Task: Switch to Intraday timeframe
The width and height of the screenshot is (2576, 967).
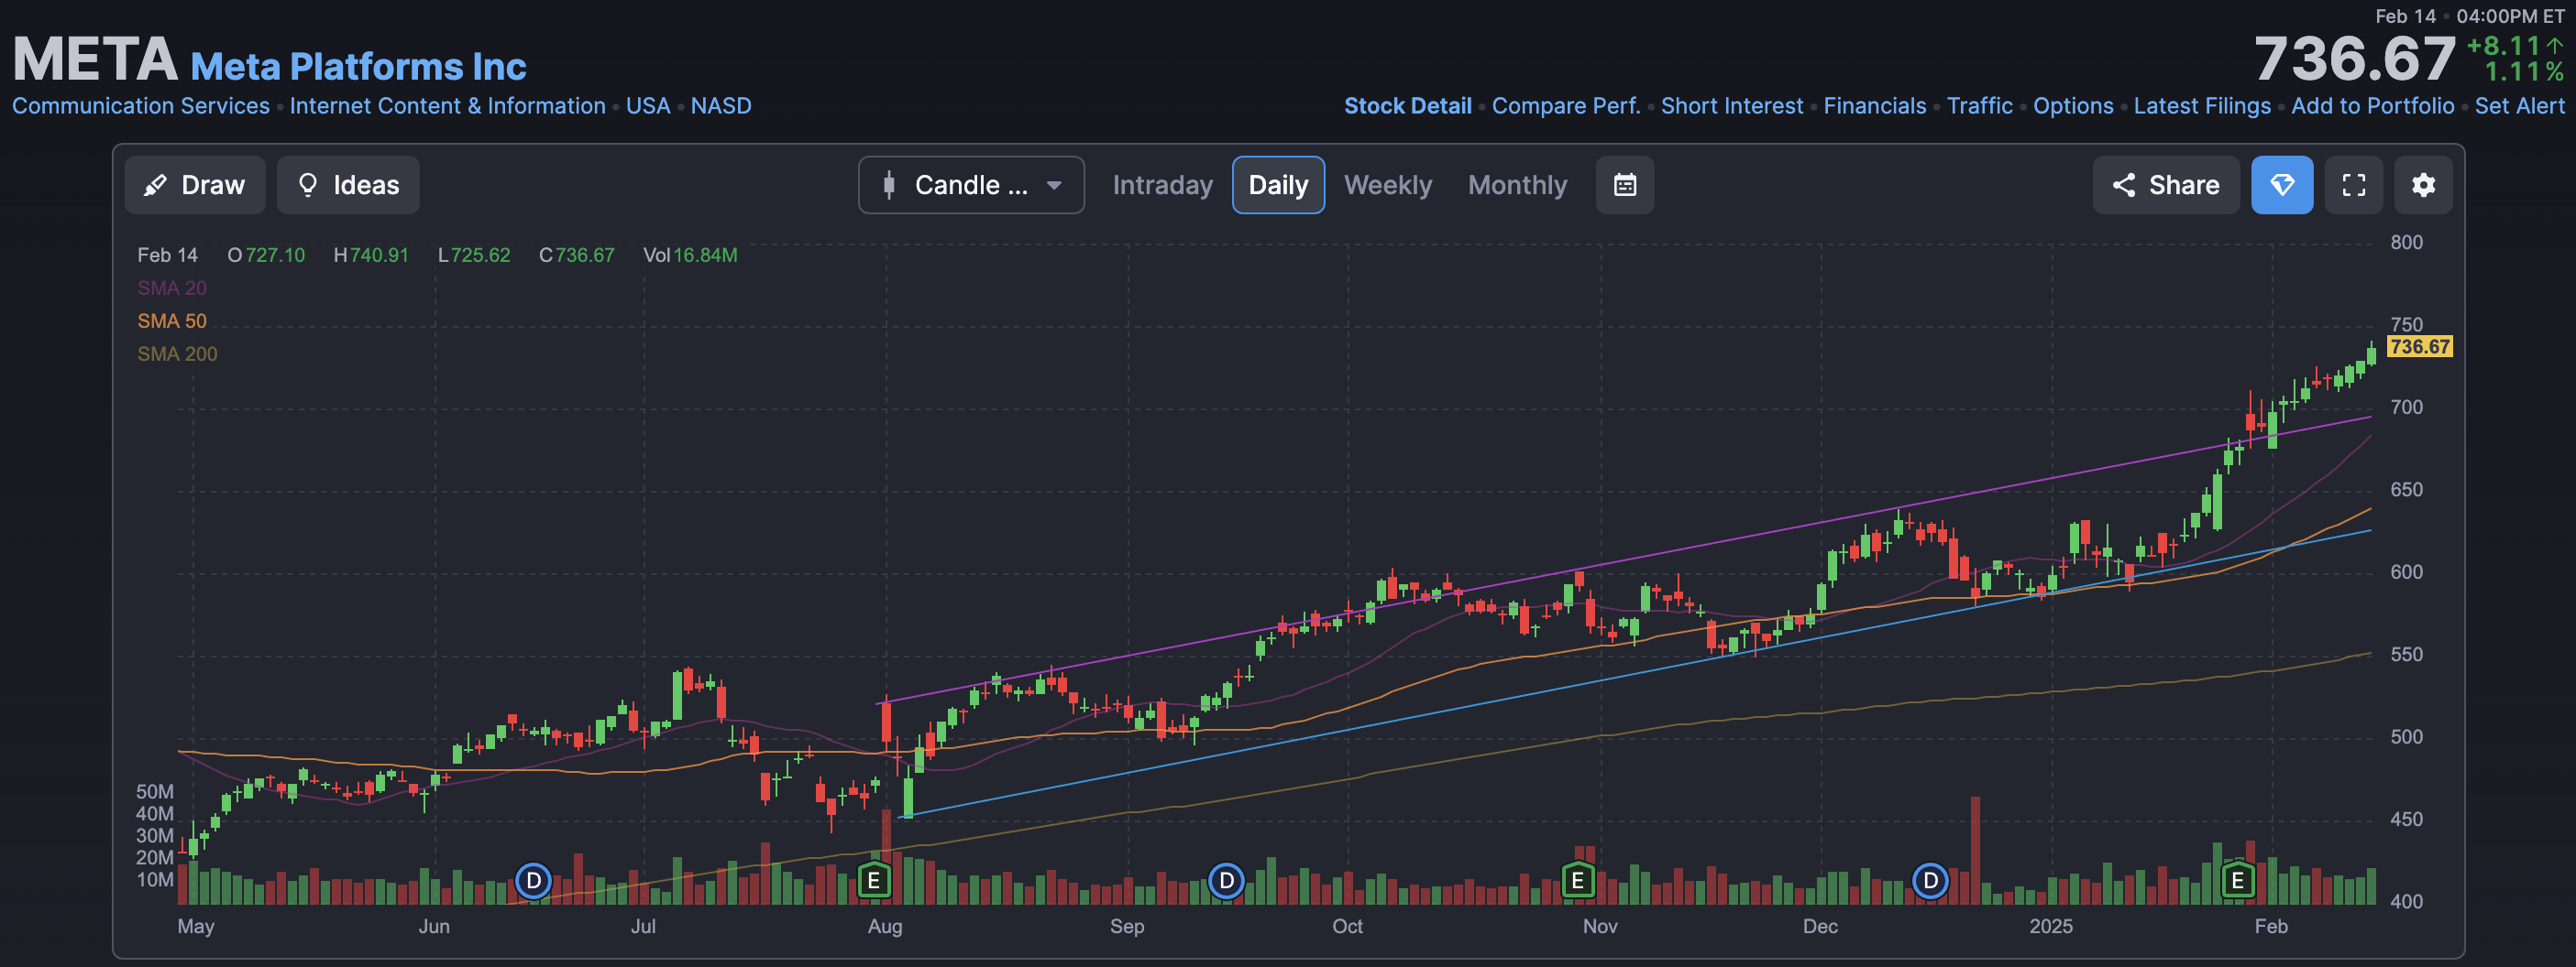Action: coord(1162,185)
